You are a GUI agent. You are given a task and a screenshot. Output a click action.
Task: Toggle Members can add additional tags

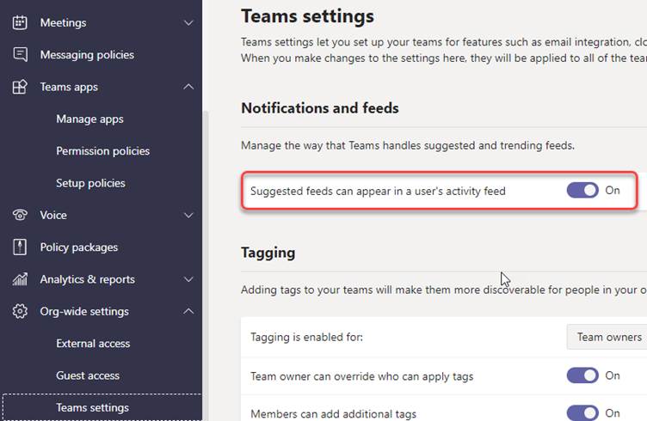click(x=582, y=412)
